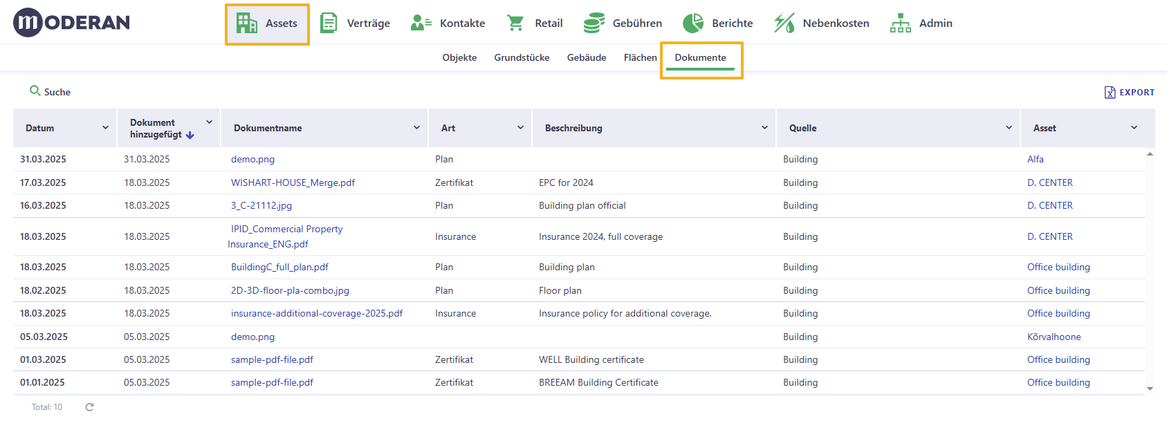Click the 17.03.2025 date cell
The width and height of the screenshot is (1167, 432).
(43, 182)
